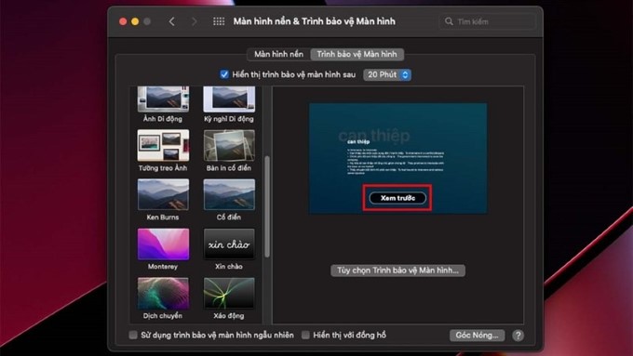Open the 20 Phút delay dropdown
Viewport: 633px width, 356px height.
pyautogui.click(x=387, y=74)
